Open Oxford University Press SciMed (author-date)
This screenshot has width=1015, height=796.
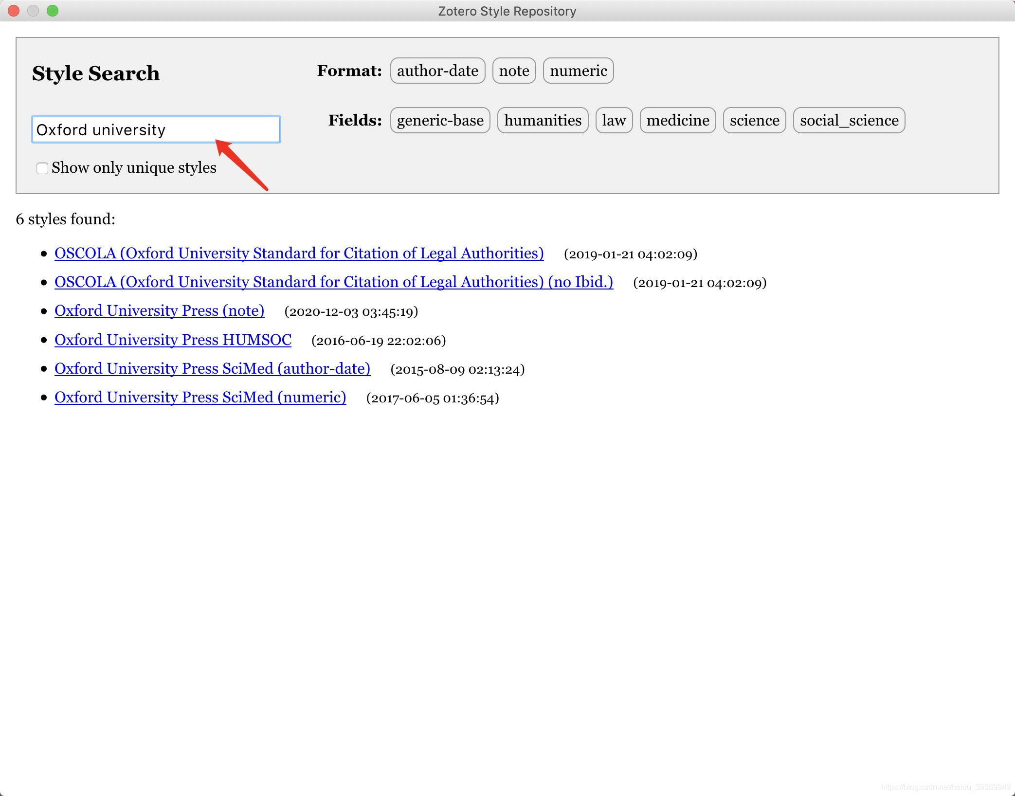click(213, 369)
